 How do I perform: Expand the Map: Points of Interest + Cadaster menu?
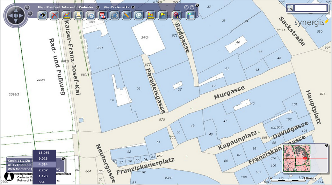click(98, 7)
